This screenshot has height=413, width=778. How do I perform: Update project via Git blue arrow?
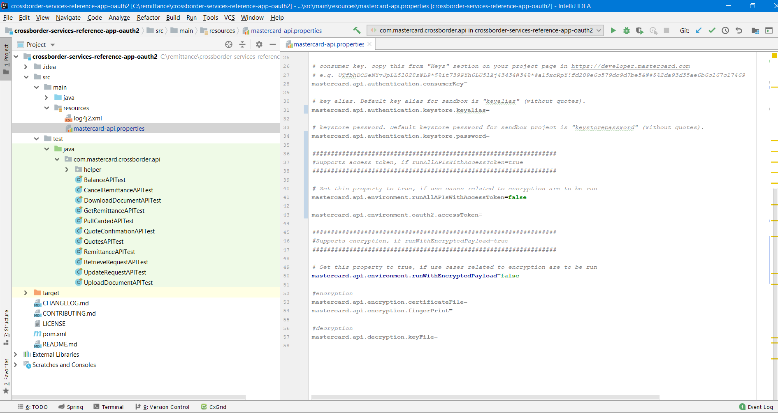click(x=699, y=30)
